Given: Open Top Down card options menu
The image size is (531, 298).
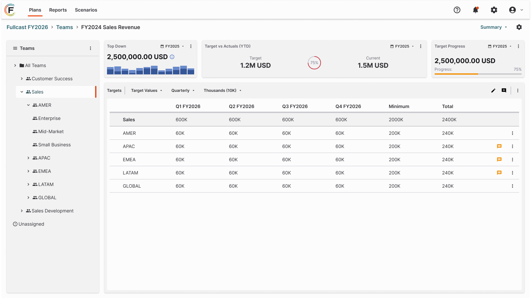Looking at the screenshot, I should 191,46.
